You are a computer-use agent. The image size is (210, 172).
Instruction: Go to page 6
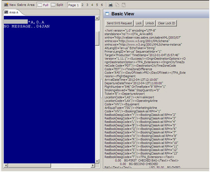click(102, 5)
